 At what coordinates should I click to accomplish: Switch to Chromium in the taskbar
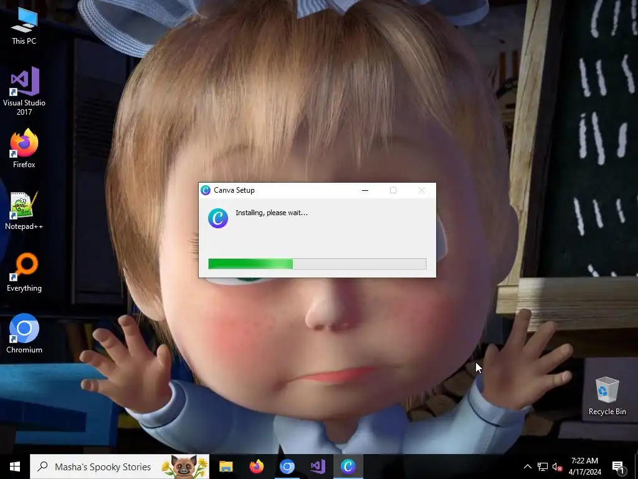click(287, 467)
